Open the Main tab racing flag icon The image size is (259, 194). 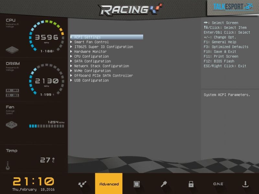click(x=82, y=184)
